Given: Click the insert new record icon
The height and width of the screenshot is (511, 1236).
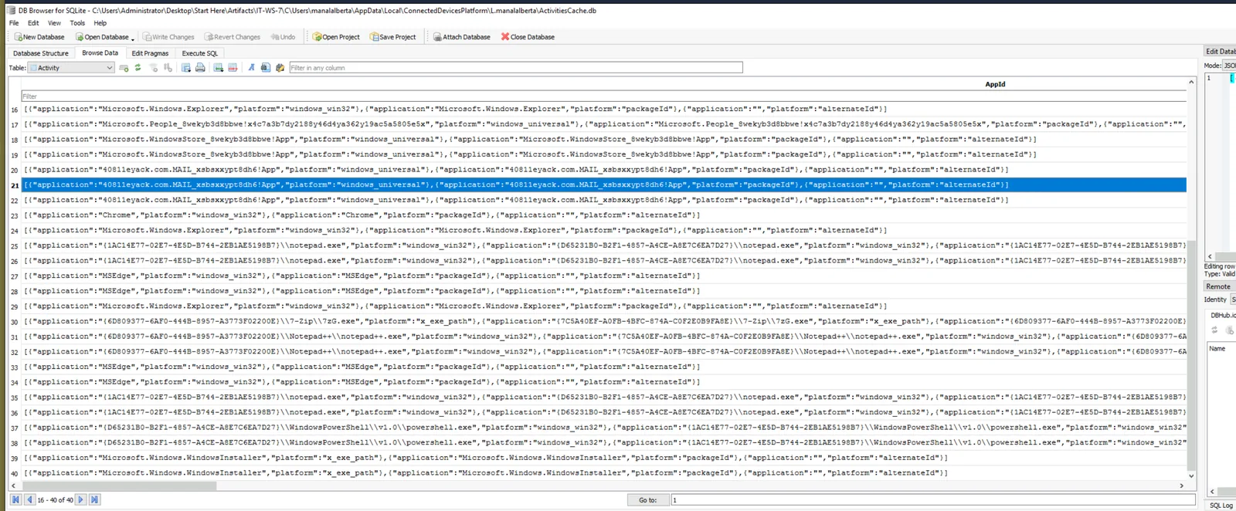Looking at the screenshot, I should pyautogui.click(x=124, y=68).
